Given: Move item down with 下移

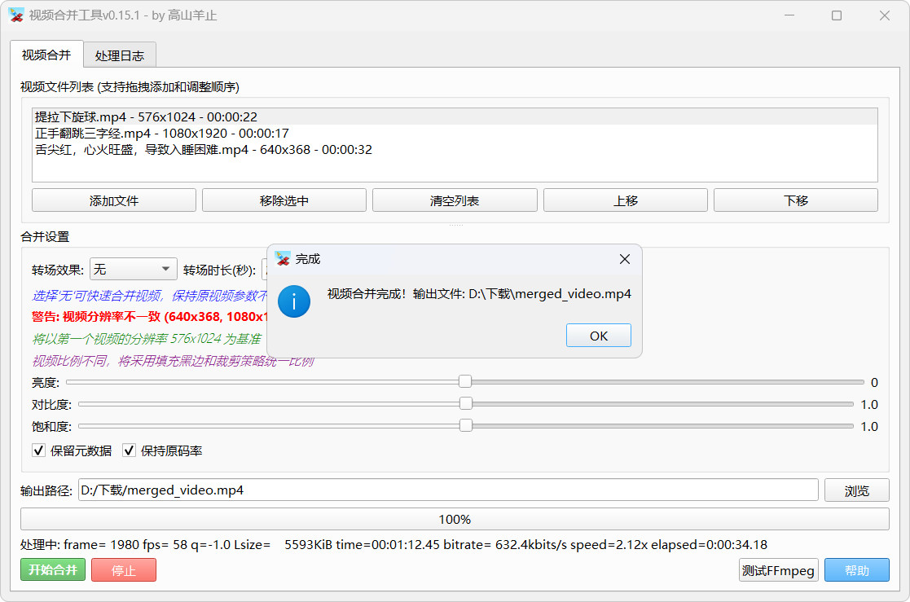Looking at the screenshot, I should (x=796, y=200).
